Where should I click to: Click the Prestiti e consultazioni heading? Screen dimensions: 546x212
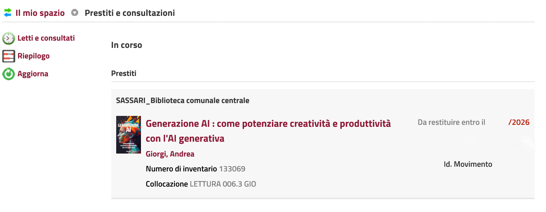130,13
